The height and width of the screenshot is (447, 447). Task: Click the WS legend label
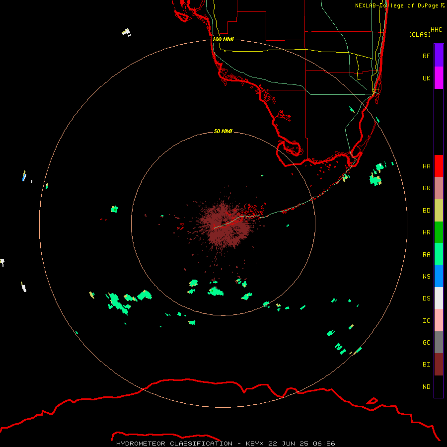(x=426, y=276)
